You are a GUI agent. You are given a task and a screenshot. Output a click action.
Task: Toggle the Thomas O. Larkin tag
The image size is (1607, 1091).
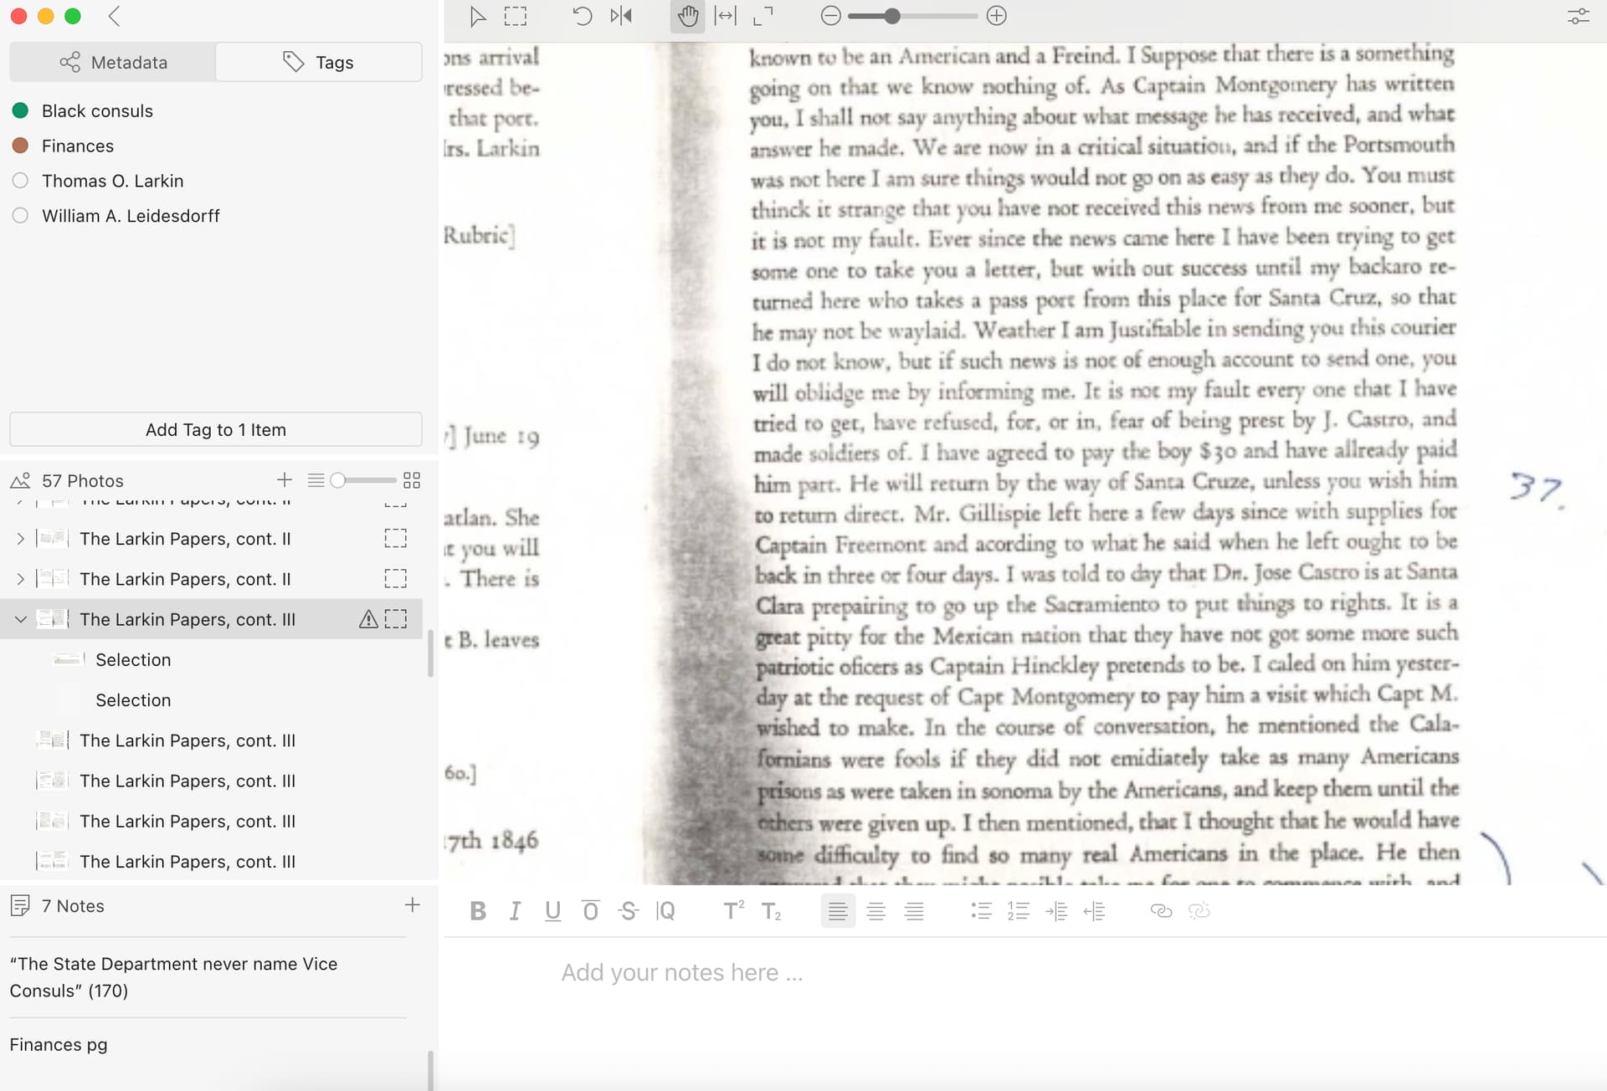pos(21,181)
